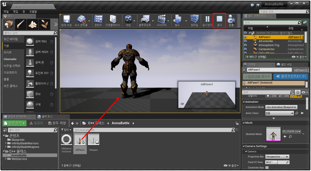This screenshot has height=171, width=311.
Task: Click the property matrix grid icon in Details
Action: (x=297, y=92)
